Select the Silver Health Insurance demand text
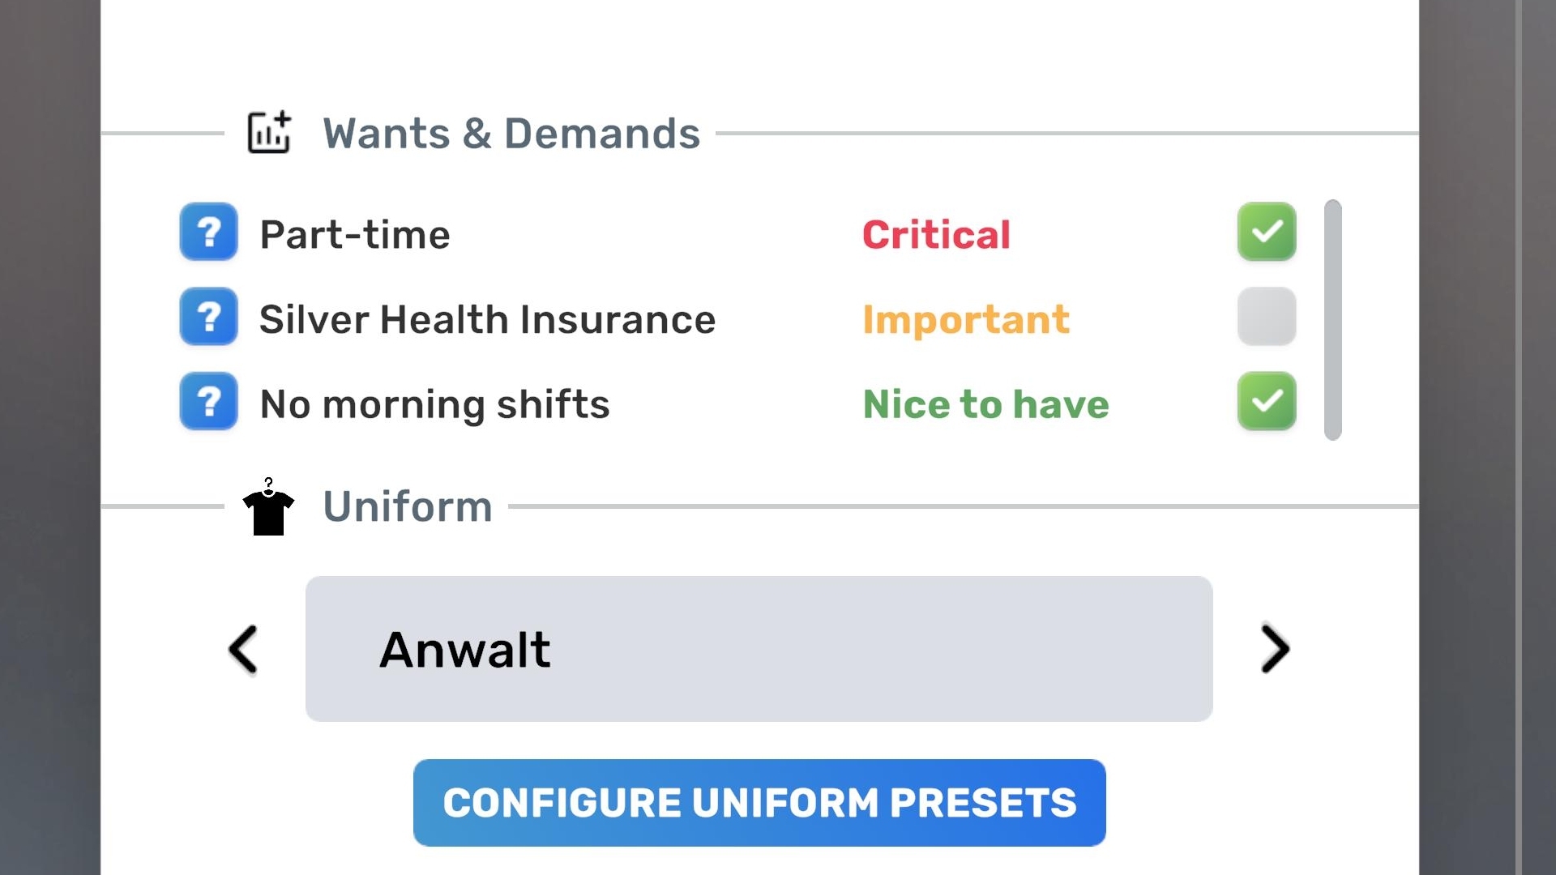This screenshot has height=875, width=1556. pyautogui.click(x=487, y=319)
